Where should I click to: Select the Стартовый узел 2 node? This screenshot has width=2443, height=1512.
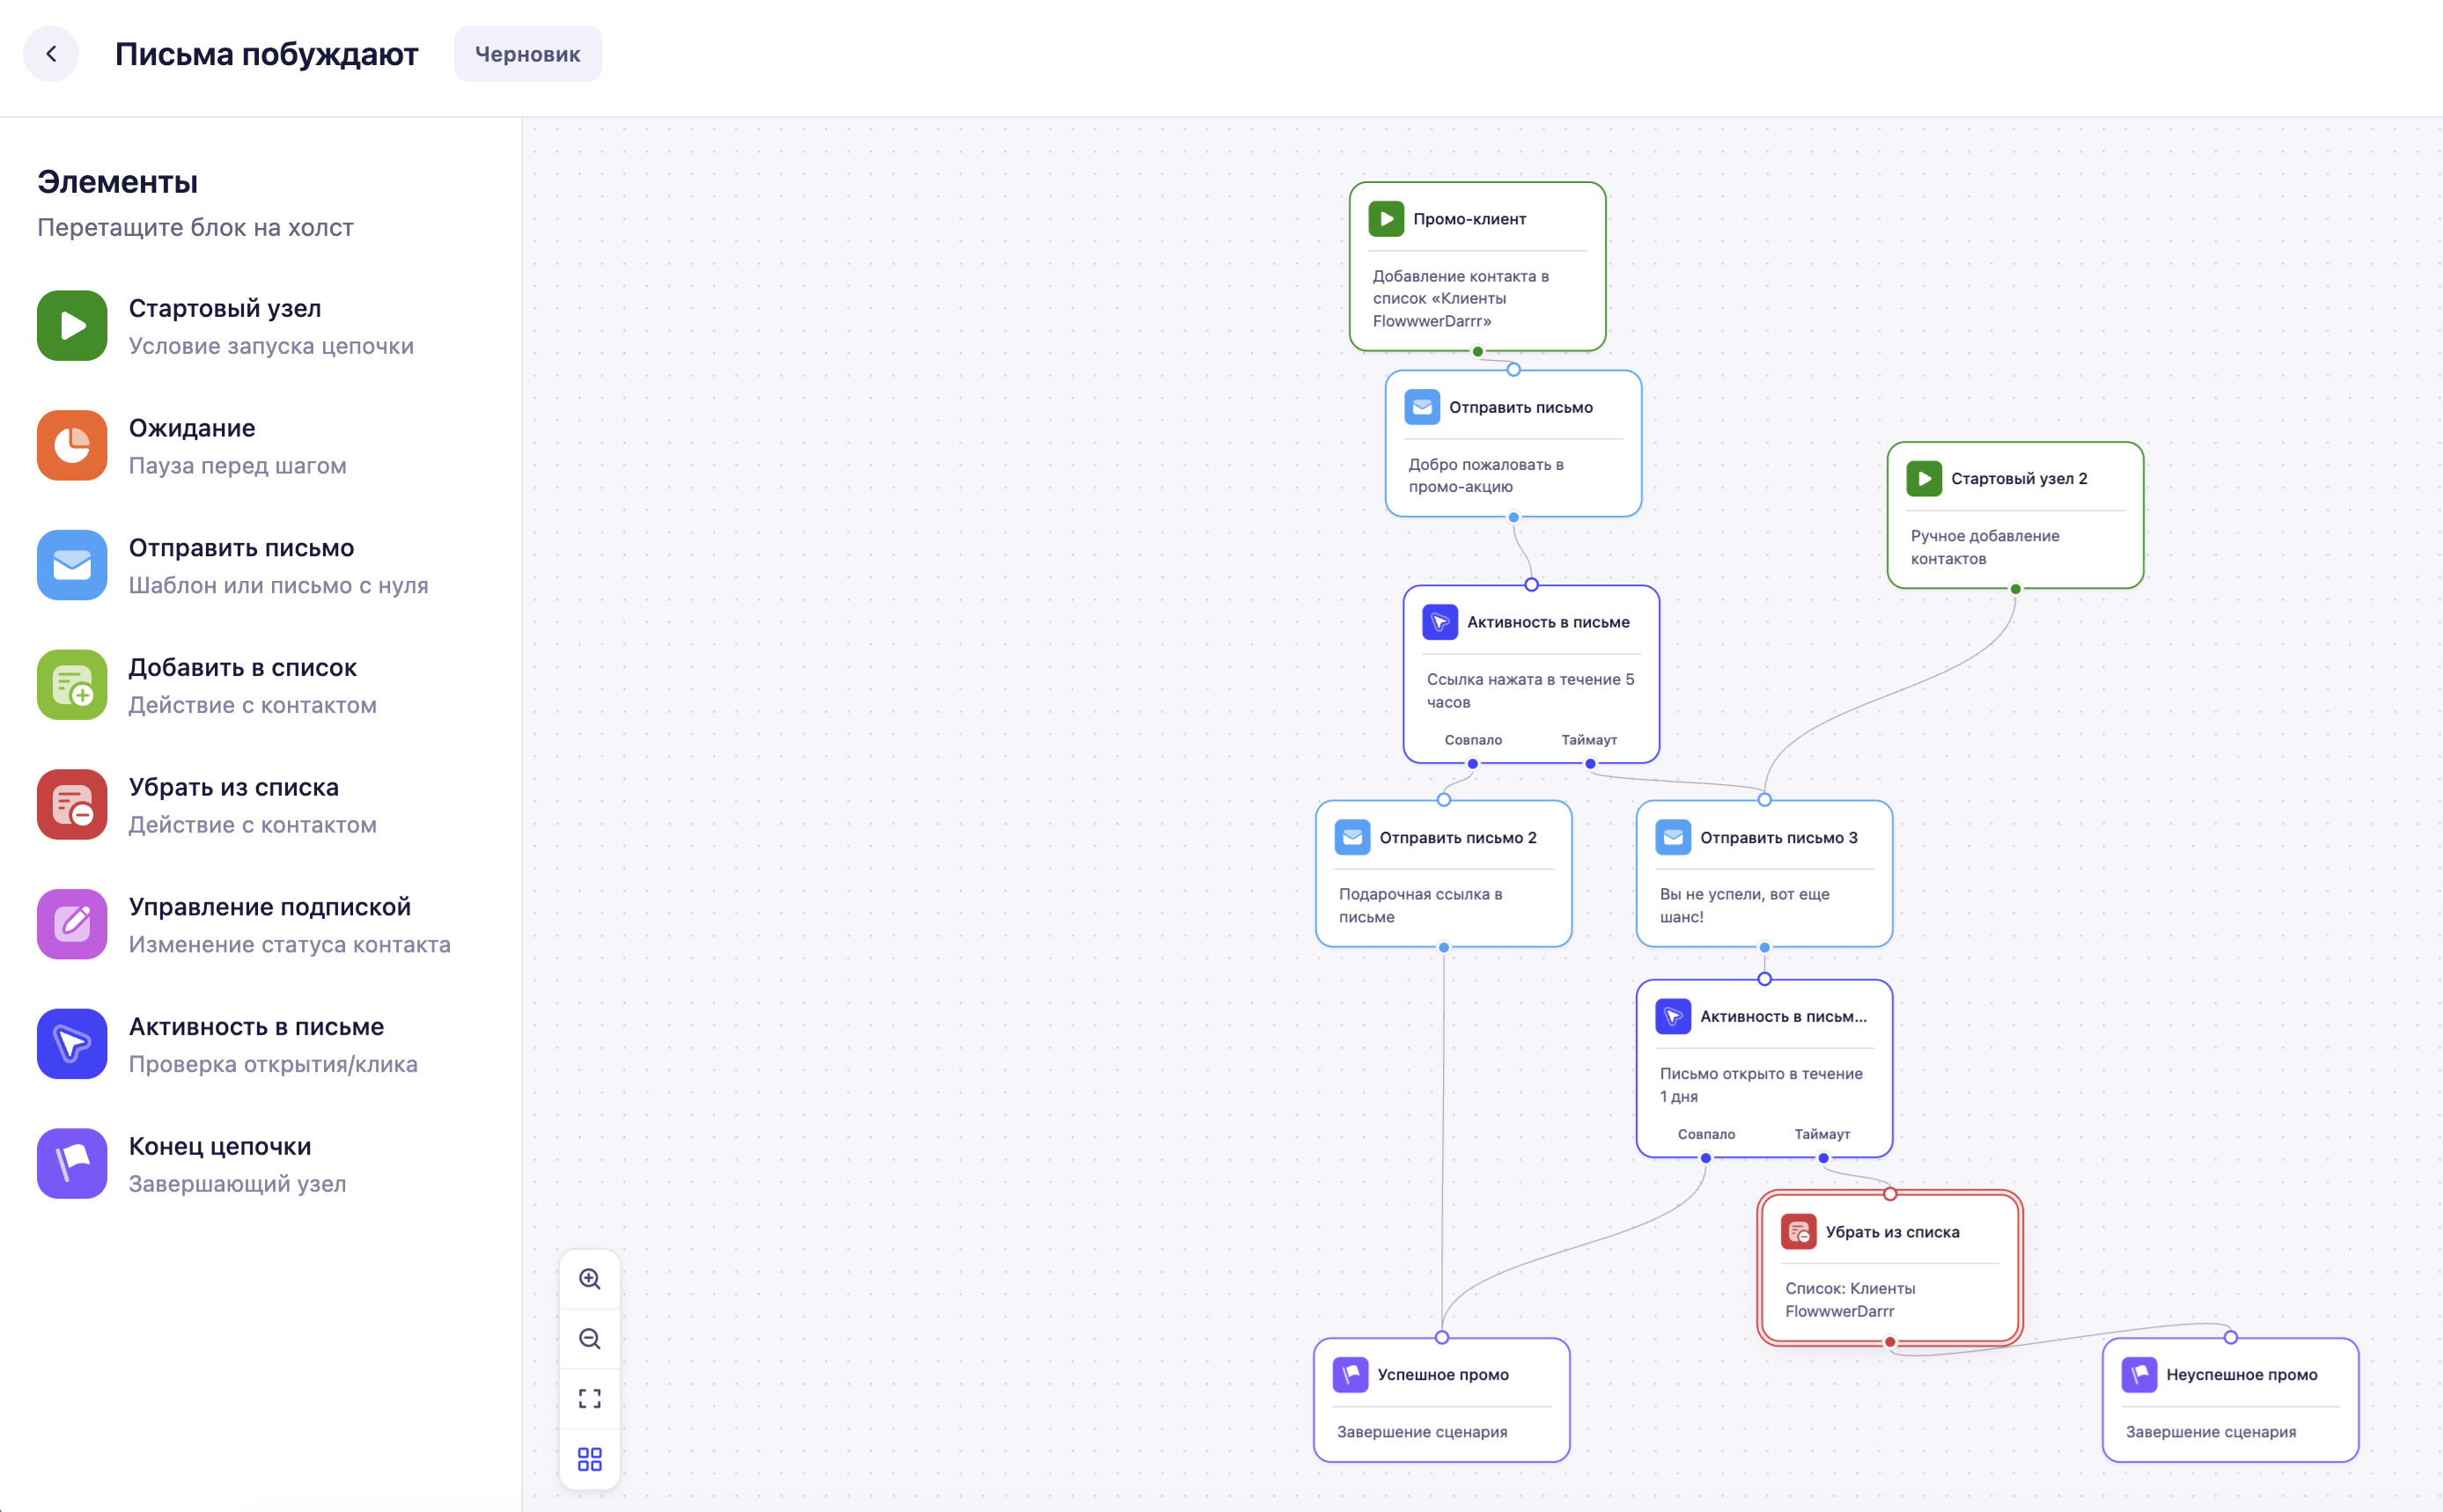(2015, 515)
